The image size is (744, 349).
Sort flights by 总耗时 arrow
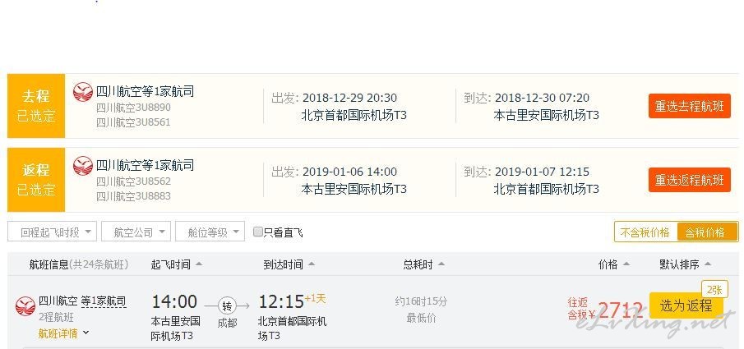441,264
